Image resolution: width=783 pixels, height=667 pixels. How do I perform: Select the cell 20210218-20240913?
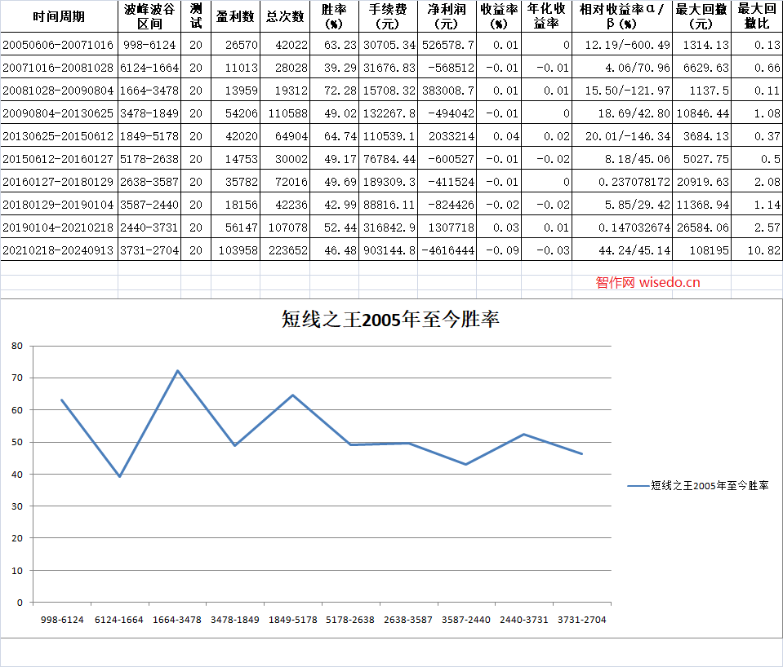59,250
